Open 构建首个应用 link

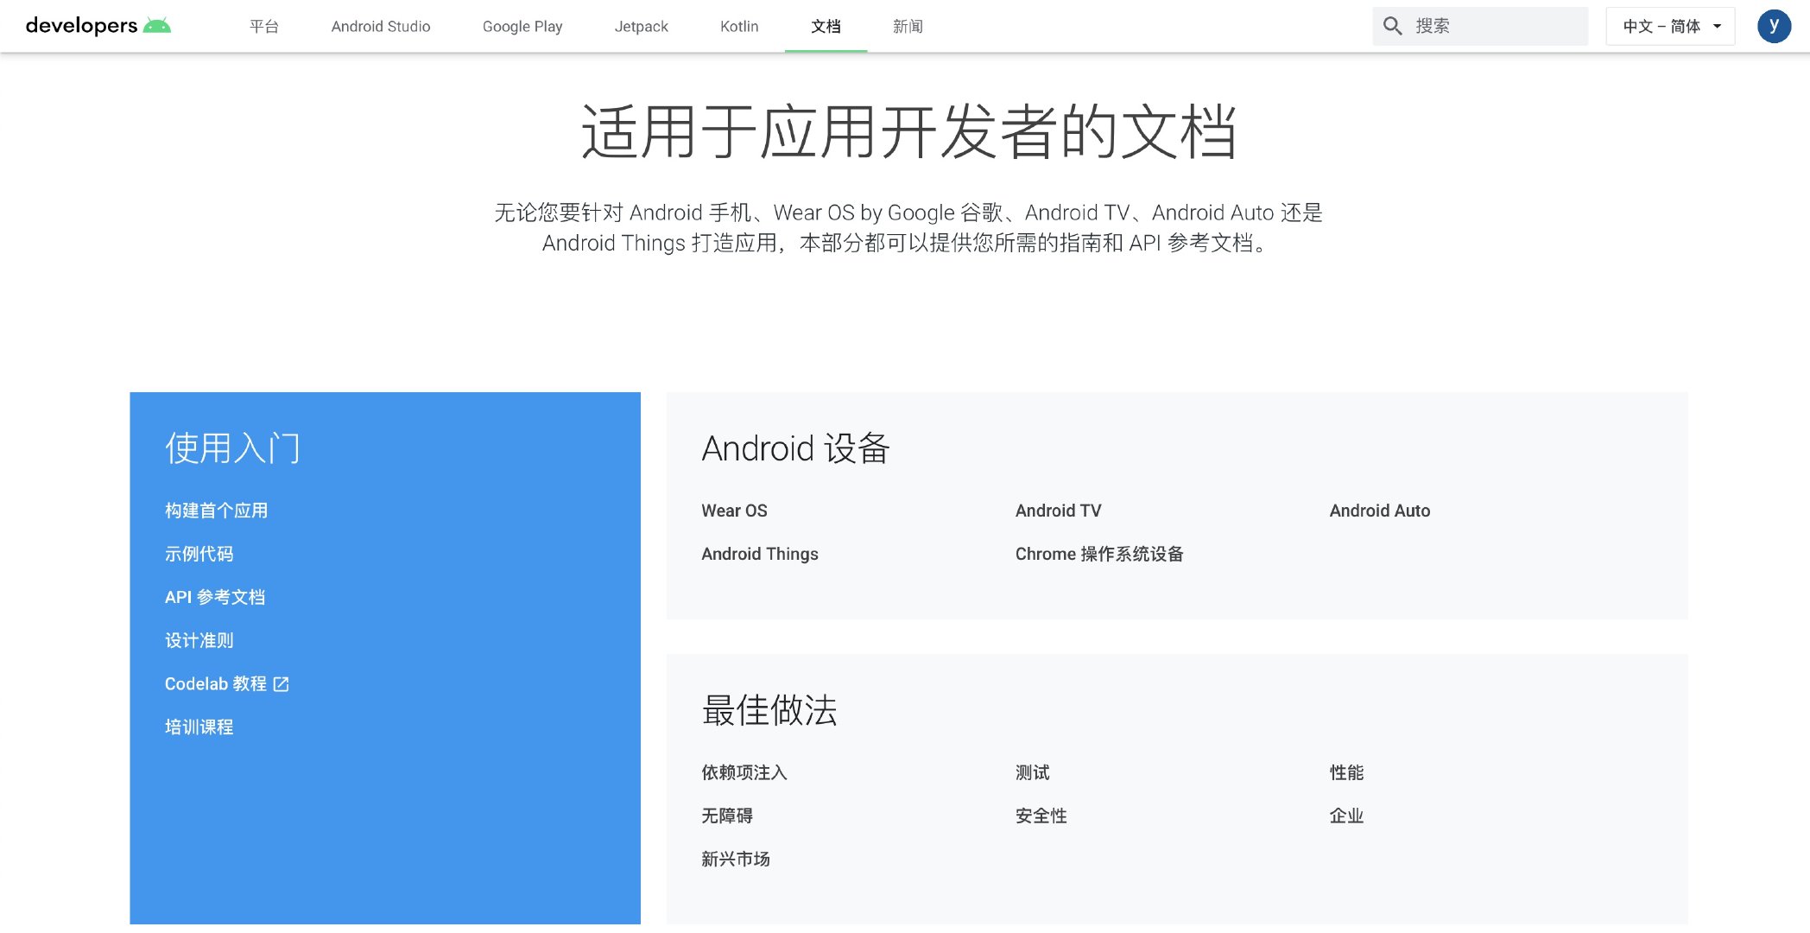point(216,511)
